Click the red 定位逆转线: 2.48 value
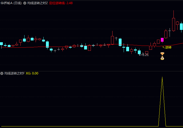 [x=61, y=3]
